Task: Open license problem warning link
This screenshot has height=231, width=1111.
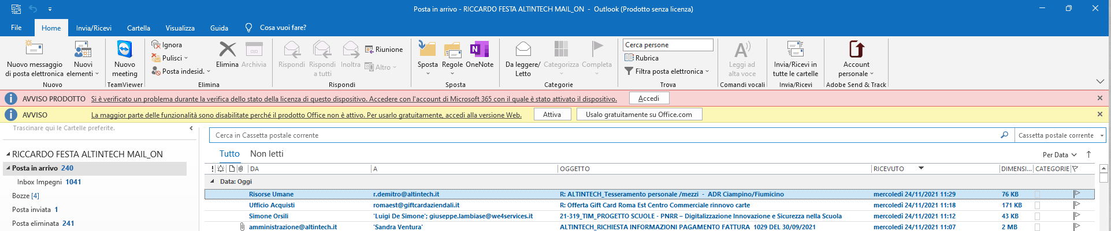Action: pyautogui.click(x=354, y=99)
